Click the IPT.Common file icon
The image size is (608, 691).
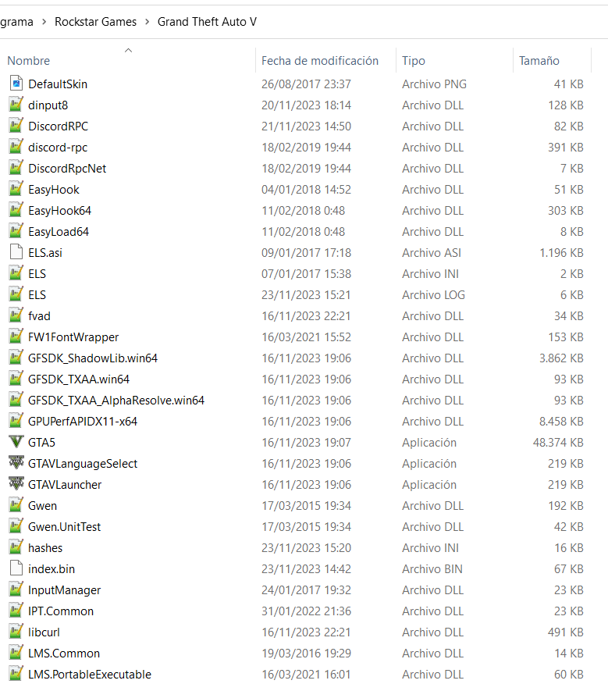click(x=16, y=611)
